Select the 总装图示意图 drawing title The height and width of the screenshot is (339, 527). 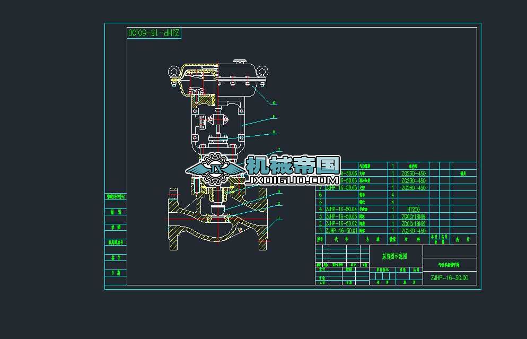click(394, 256)
